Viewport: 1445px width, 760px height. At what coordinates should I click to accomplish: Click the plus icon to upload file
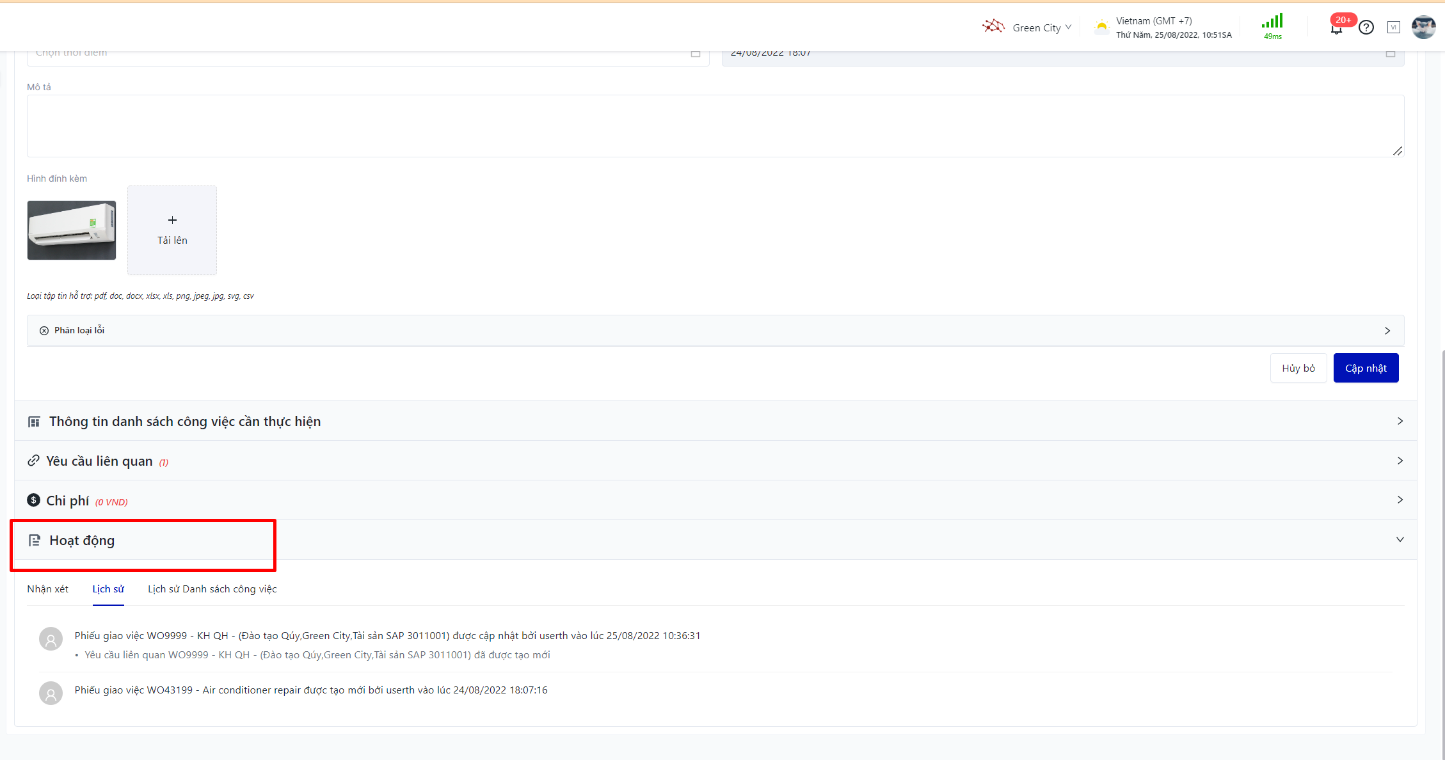pos(172,221)
